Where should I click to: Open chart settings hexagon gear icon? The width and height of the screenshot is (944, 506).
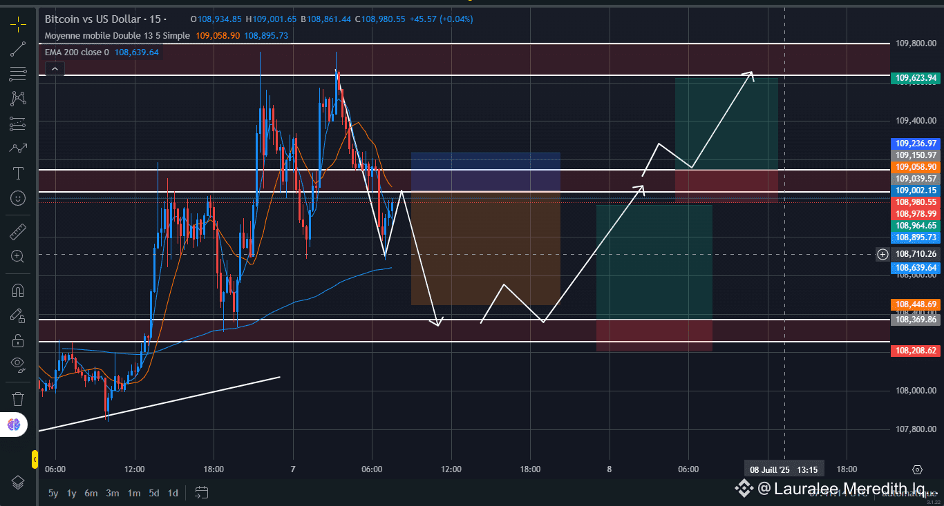coord(917,469)
